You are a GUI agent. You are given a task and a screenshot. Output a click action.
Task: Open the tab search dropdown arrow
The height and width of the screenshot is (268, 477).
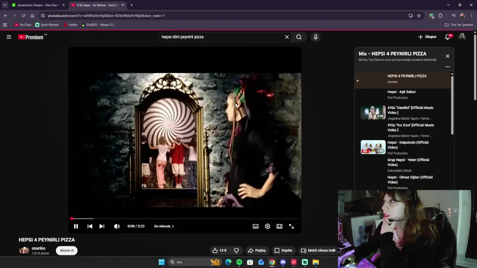click(5, 5)
